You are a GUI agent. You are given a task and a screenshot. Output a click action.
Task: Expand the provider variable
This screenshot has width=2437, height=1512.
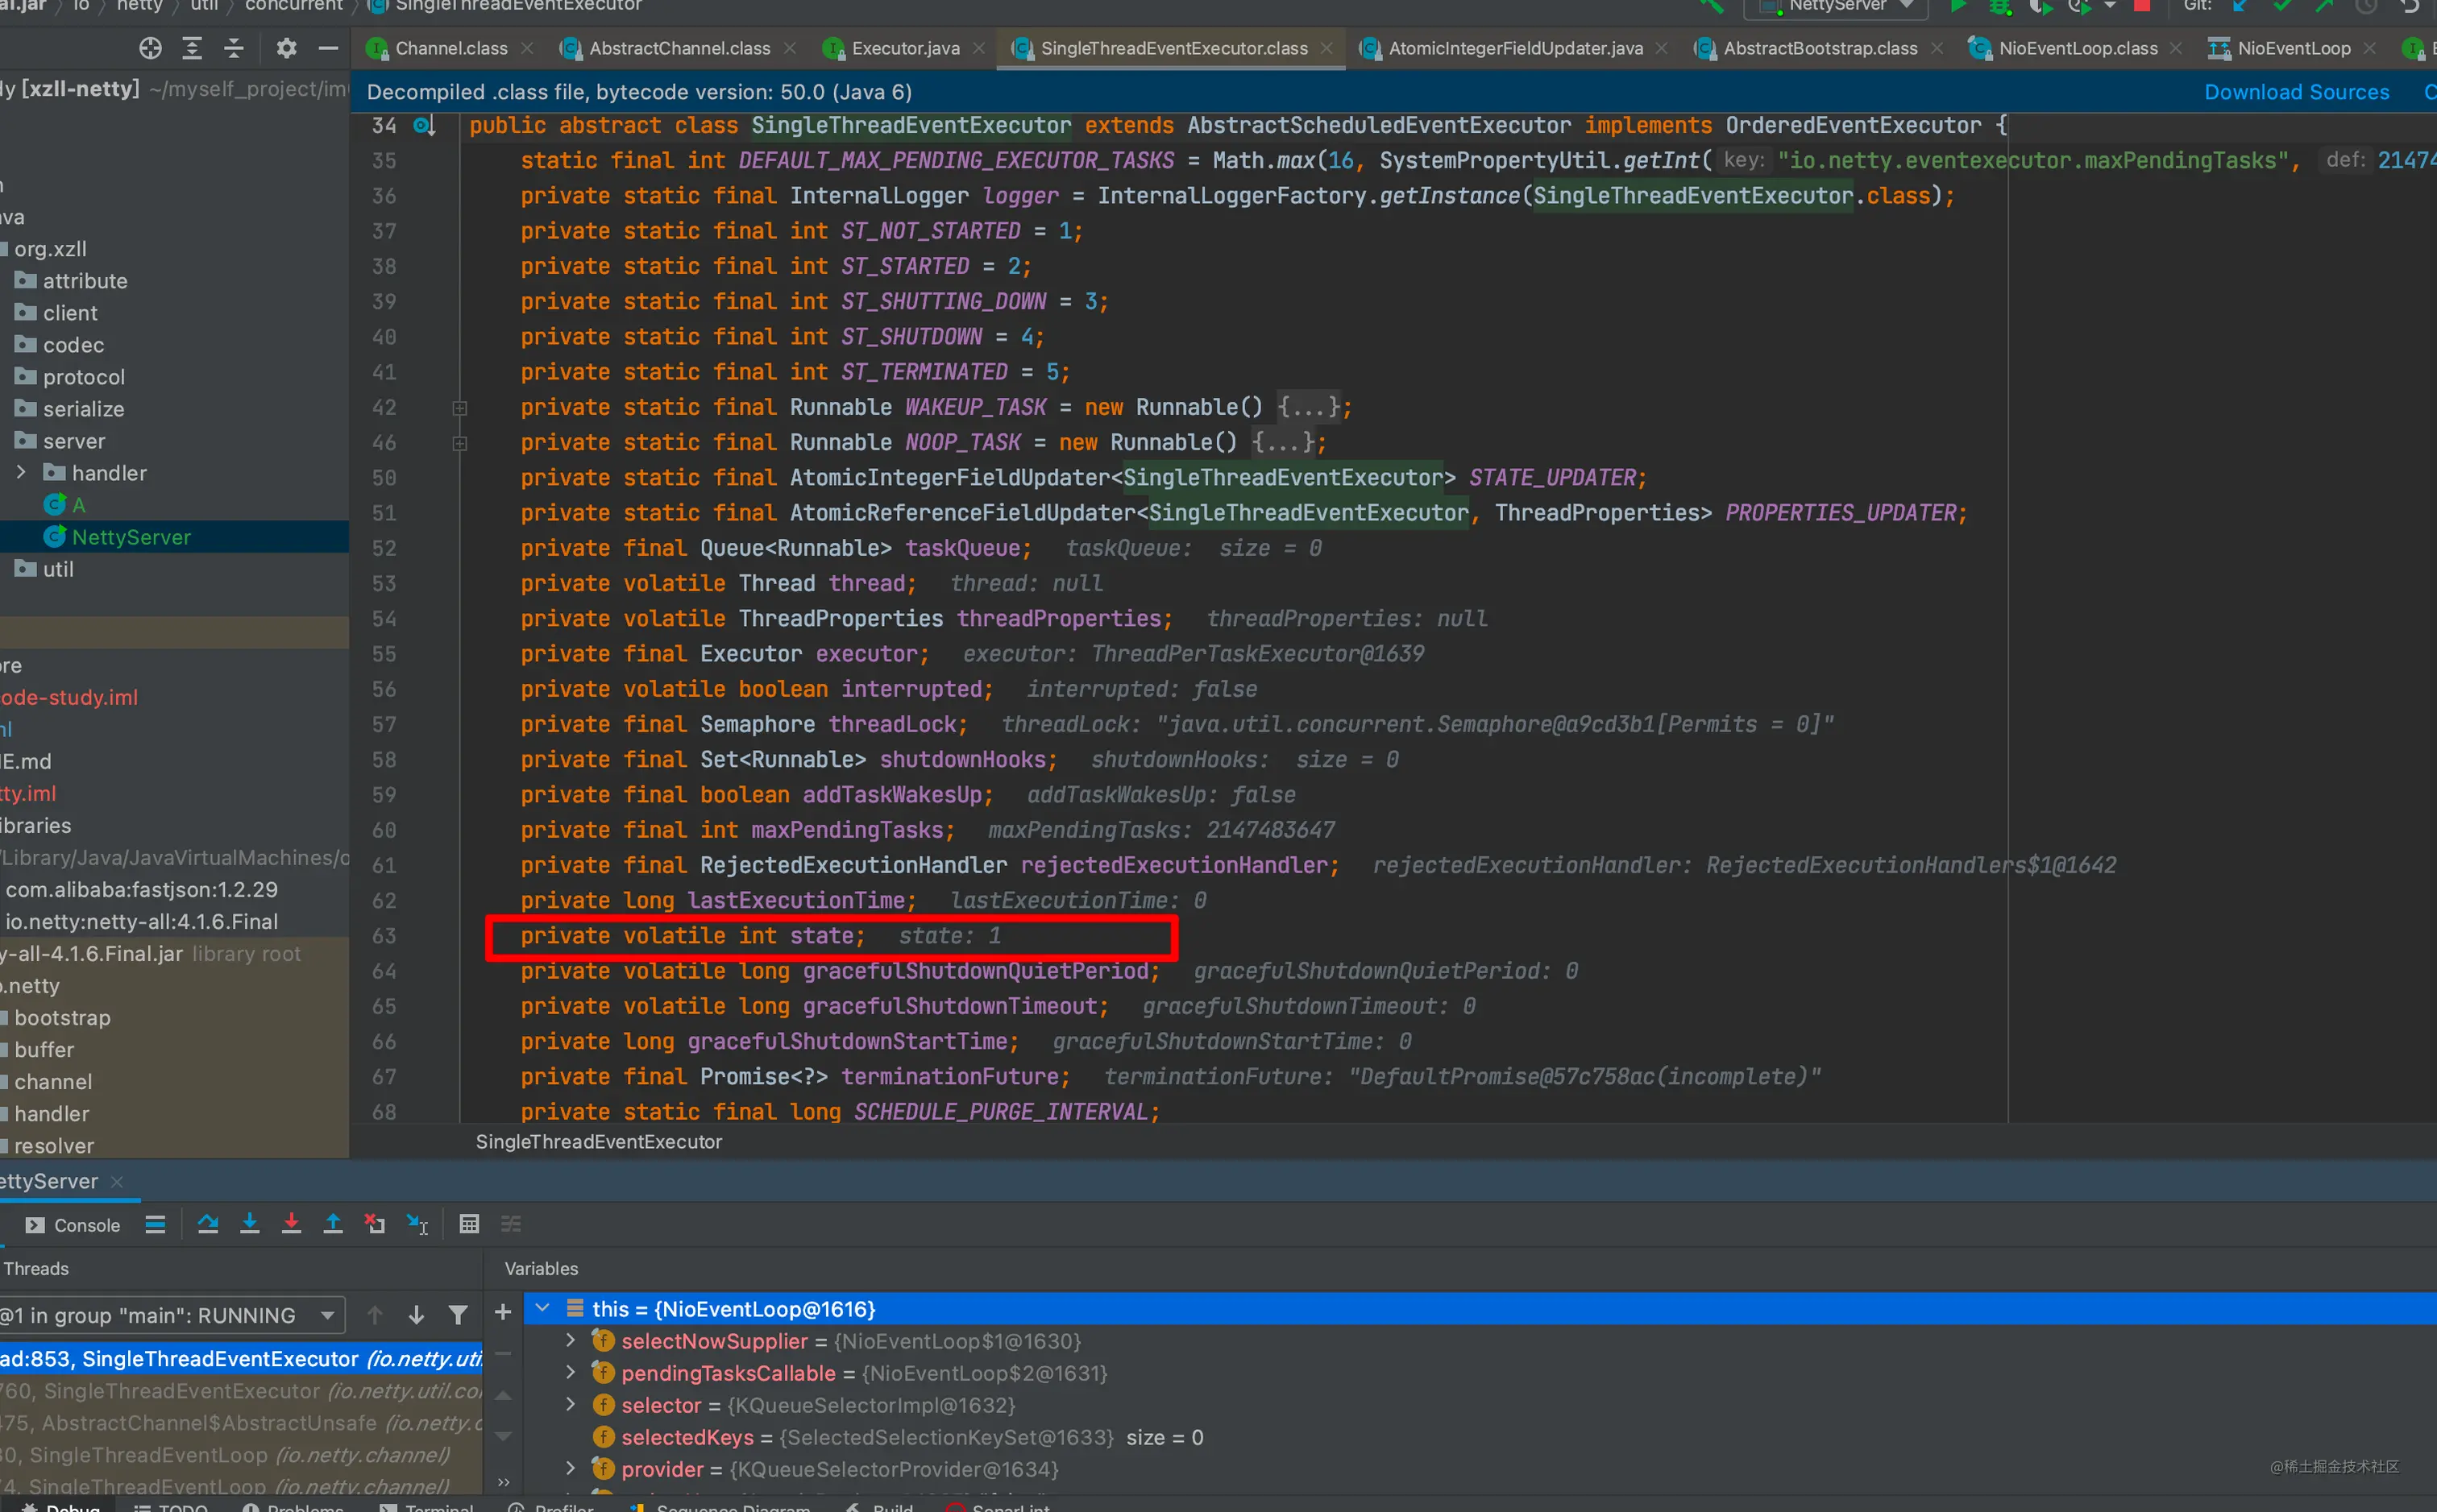tap(571, 1468)
